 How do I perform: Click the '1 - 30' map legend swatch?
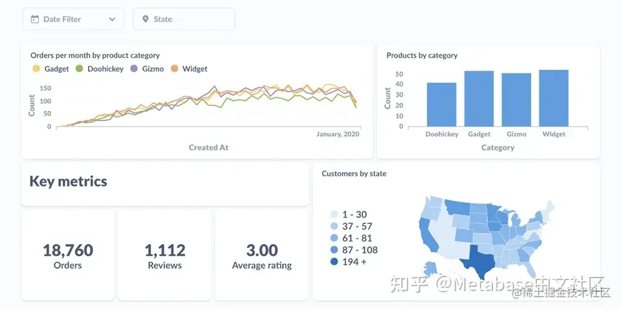point(334,215)
